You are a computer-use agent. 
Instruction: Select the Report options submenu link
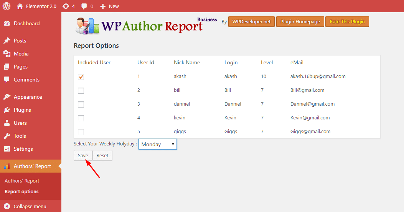(21, 192)
